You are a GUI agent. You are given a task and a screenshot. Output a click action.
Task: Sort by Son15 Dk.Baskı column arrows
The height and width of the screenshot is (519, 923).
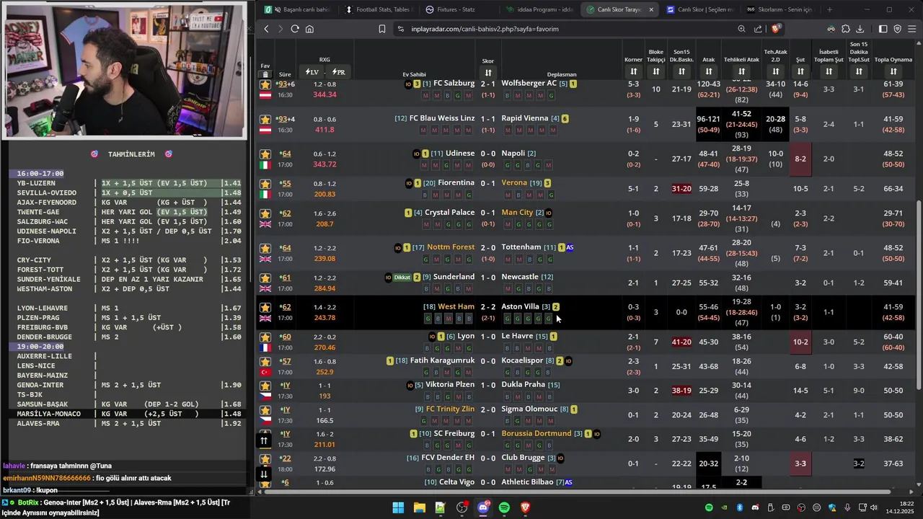pos(681,71)
